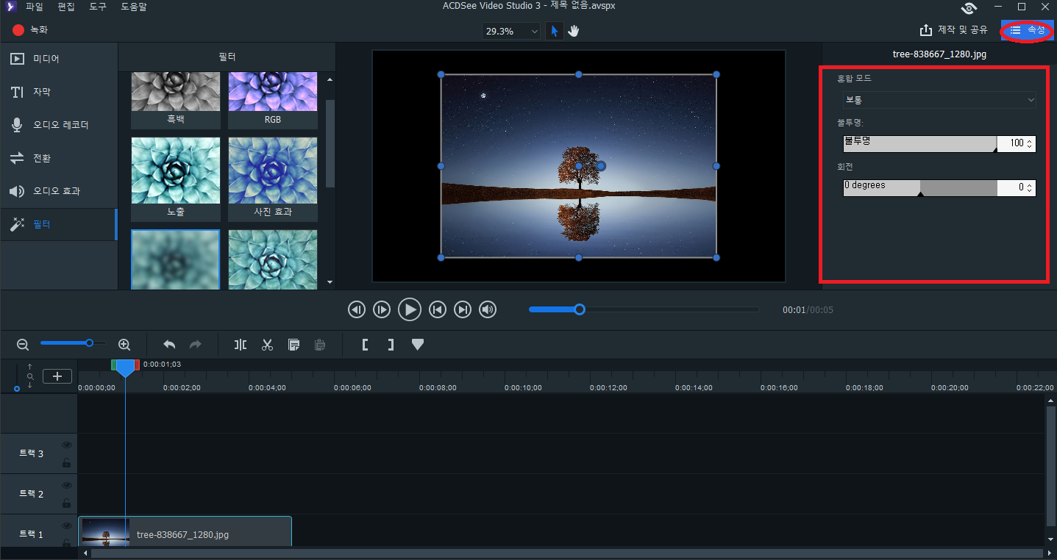Add a new track with plus button
Screen dimensions: 1057x560
tap(57, 376)
